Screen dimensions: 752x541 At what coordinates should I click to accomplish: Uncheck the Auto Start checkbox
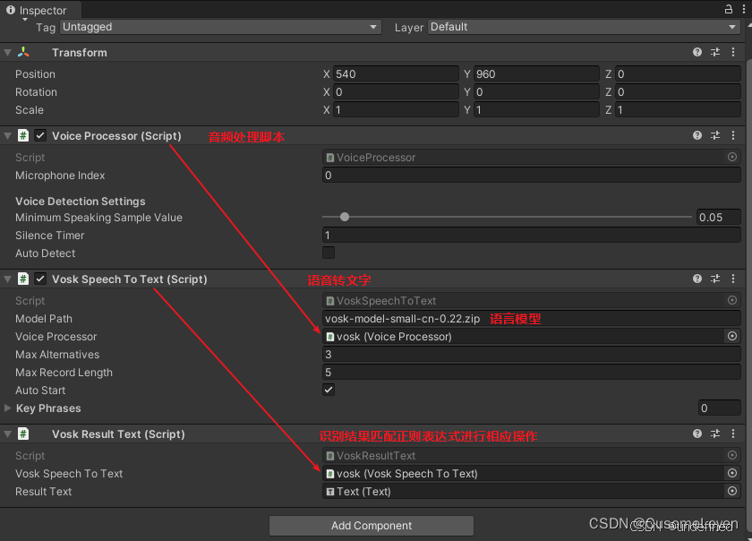click(x=329, y=390)
